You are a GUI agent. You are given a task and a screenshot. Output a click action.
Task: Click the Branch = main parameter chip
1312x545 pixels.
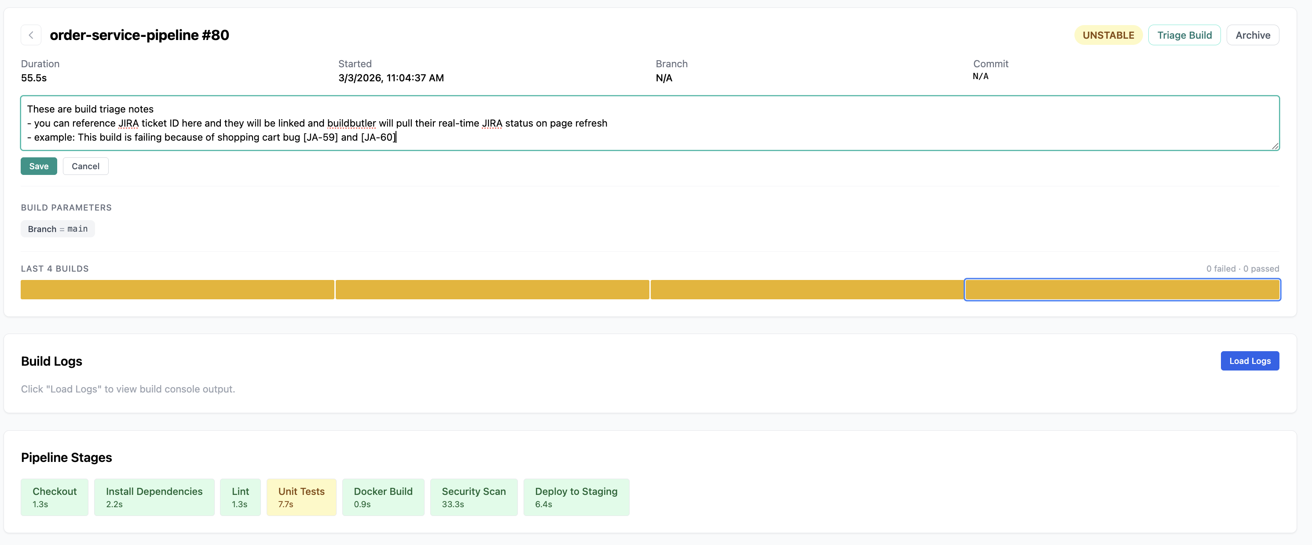[58, 229]
